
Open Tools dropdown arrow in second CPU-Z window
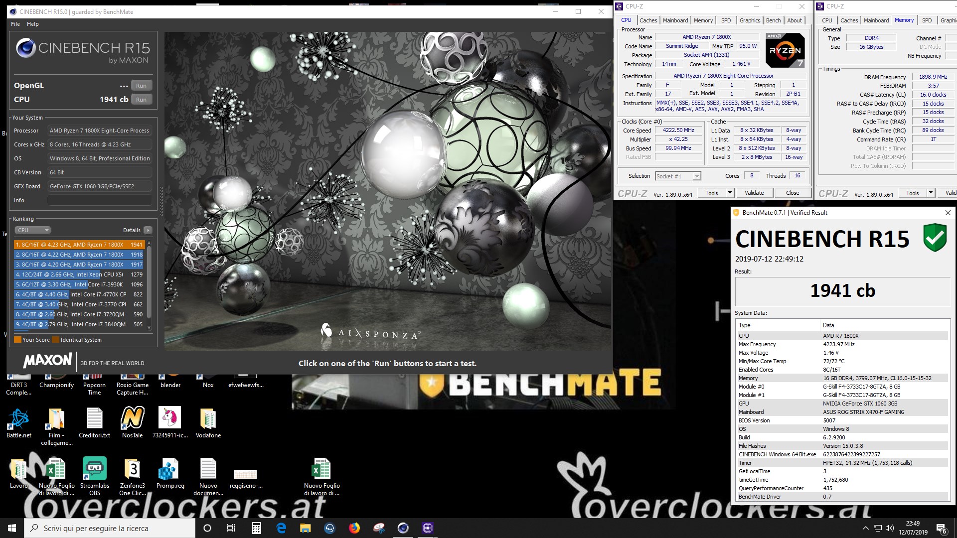click(931, 193)
